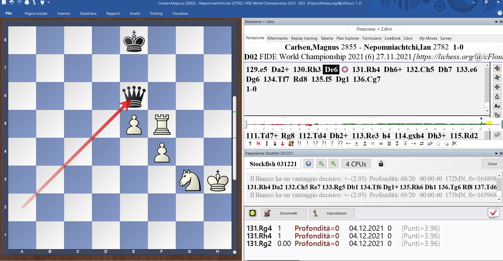503x261 pixels.
Task: Click the red crossed-out delete annotation icon
Action: pyautogui.click(x=258, y=144)
